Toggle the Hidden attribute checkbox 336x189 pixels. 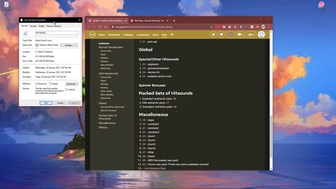click(50, 84)
